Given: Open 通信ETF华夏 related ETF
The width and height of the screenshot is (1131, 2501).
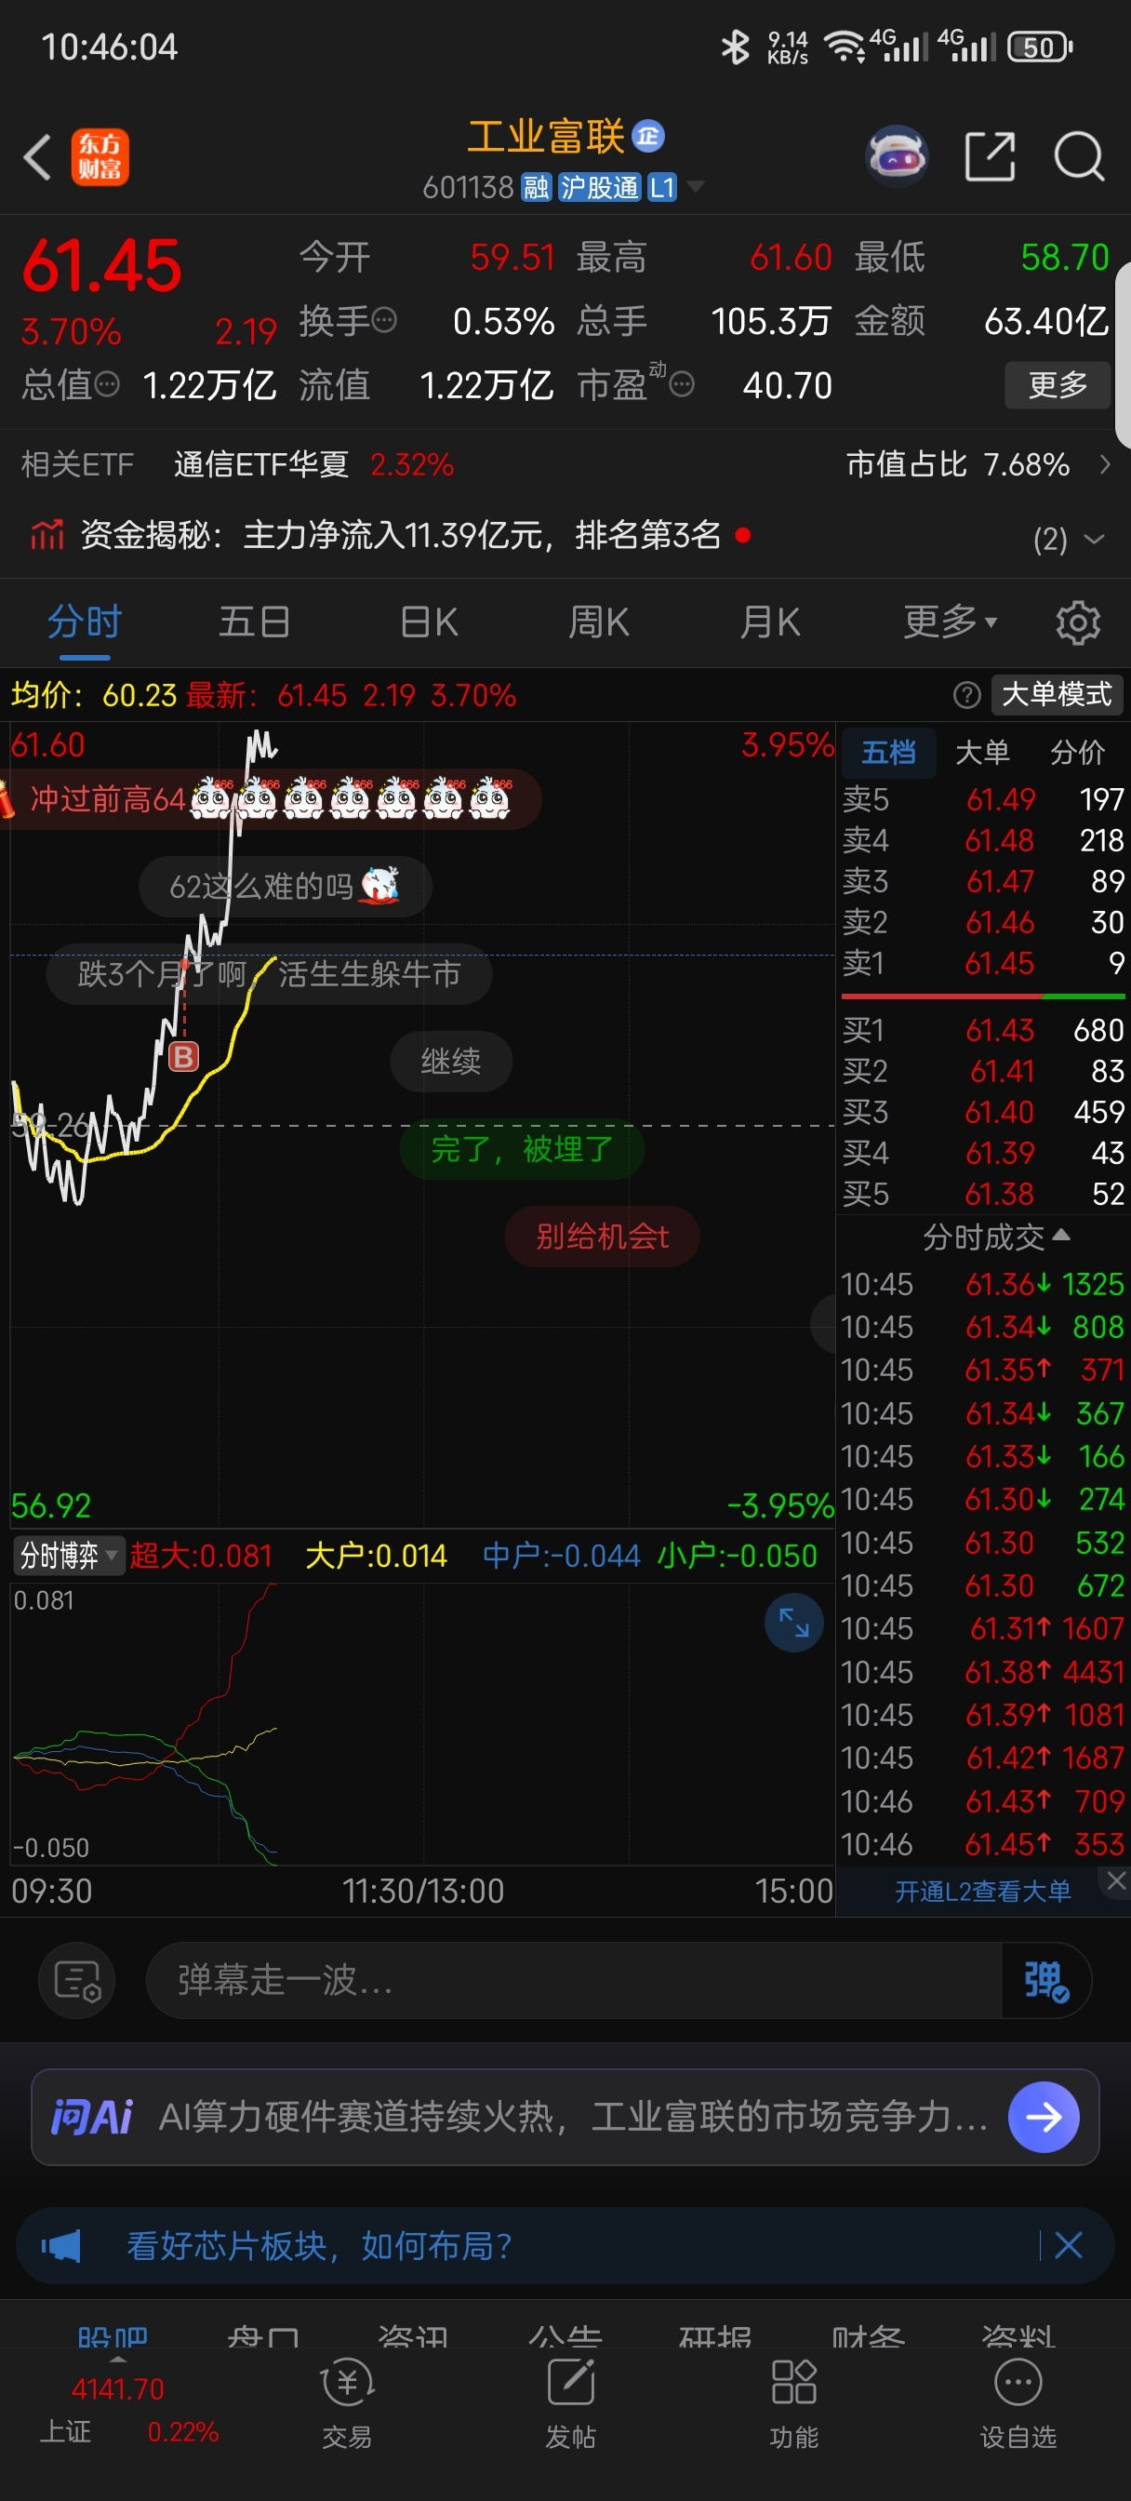Looking at the screenshot, I should click(261, 464).
